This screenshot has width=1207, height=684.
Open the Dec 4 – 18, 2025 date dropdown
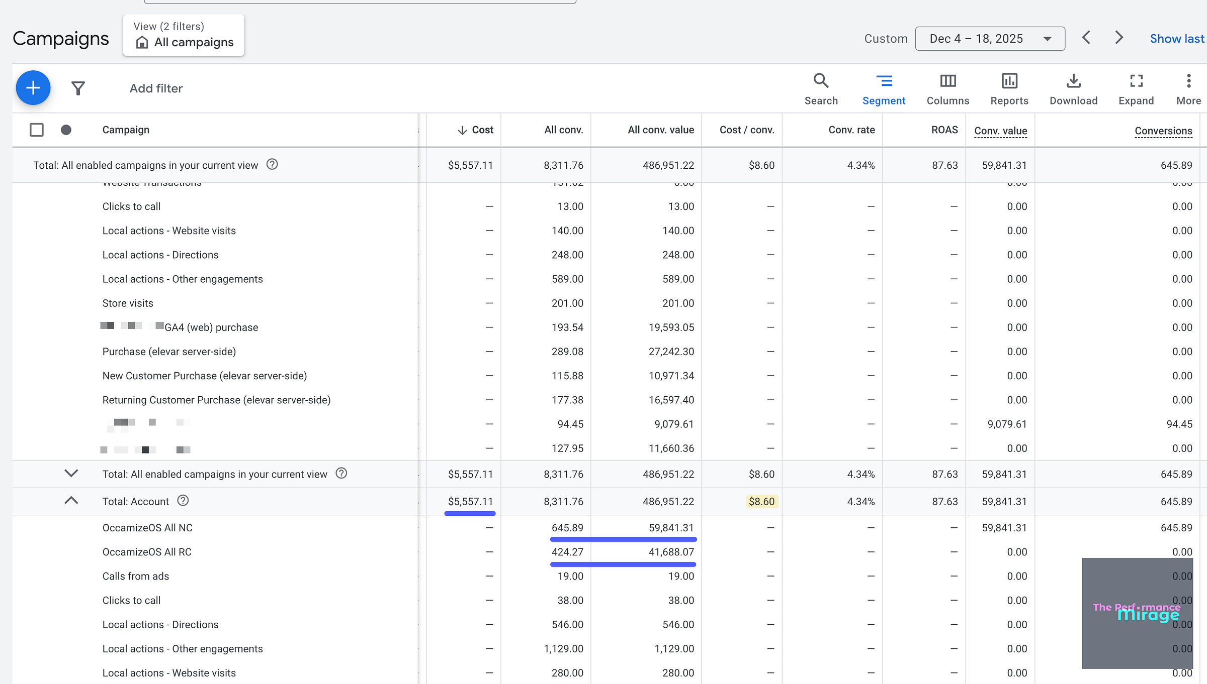tap(989, 39)
